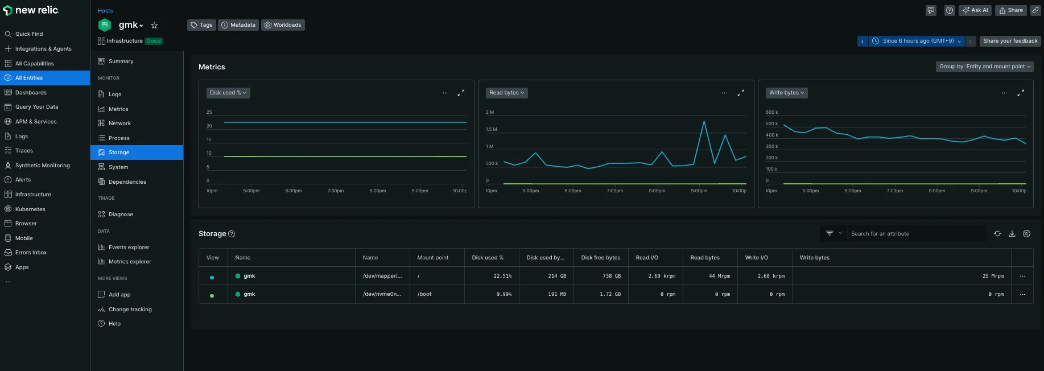1044x371 pixels.
Task: Toggle the blue view dot for root mount
Action: pos(212,277)
